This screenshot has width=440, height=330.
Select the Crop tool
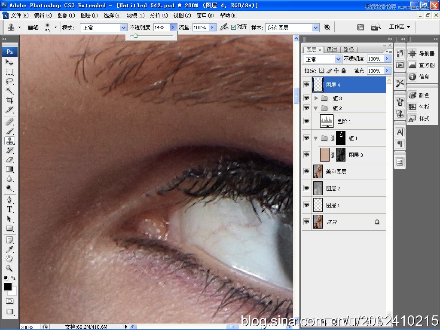9,100
